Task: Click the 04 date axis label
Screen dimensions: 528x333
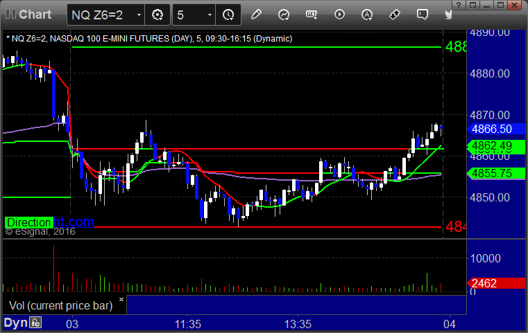Action: (x=450, y=324)
